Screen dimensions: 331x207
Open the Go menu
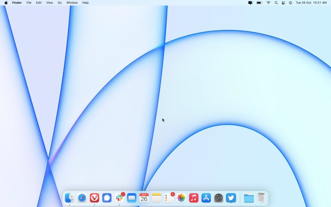pos(59,3)
